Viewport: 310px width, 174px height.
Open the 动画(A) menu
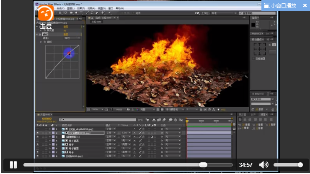[91, 8]
